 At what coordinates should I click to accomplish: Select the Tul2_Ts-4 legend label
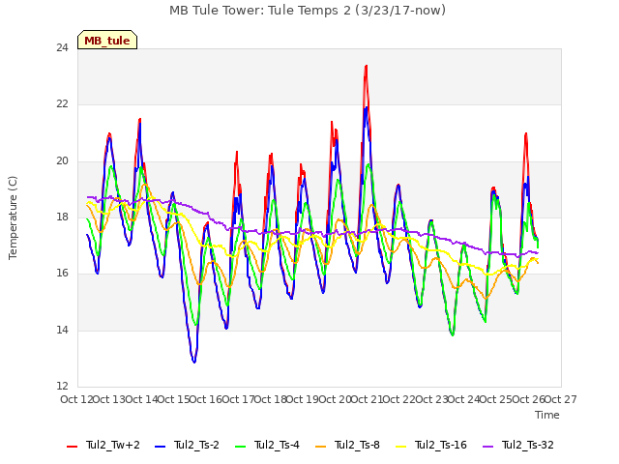coord(277,445)
